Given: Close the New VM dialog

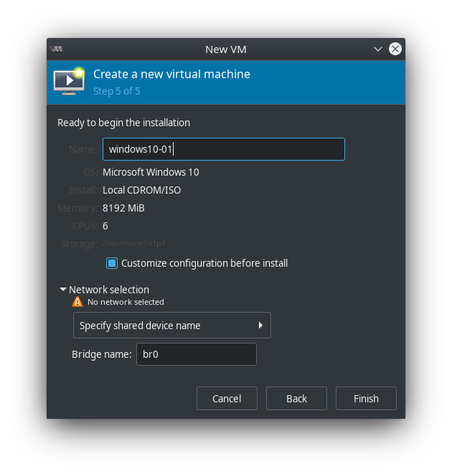Looking at the screenshot, I should tap(395, 49).
